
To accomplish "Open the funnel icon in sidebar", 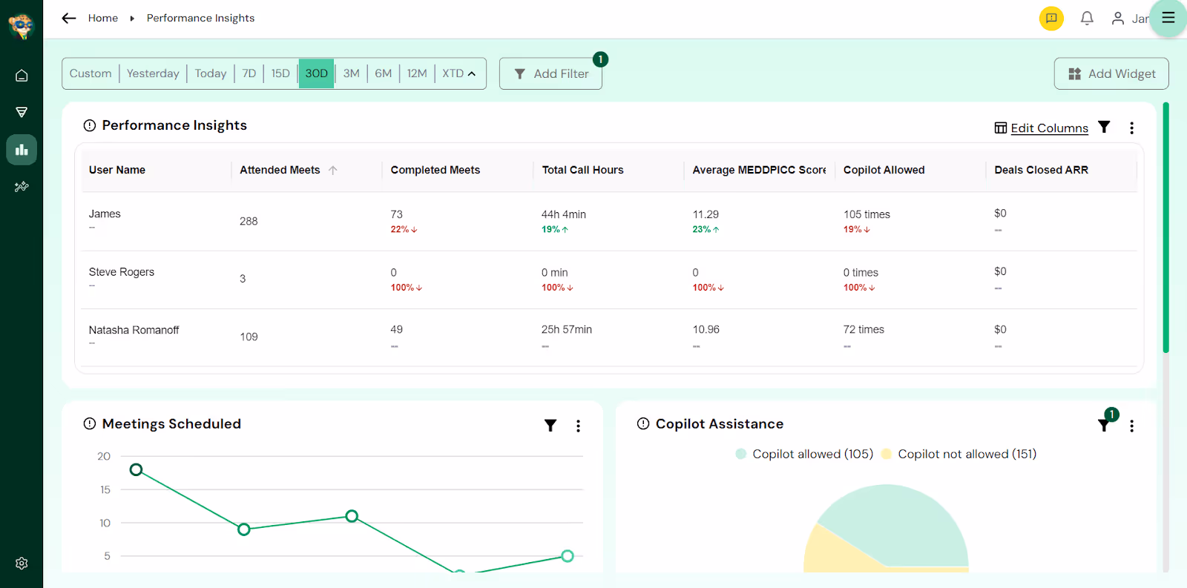I will pos(22,113).
